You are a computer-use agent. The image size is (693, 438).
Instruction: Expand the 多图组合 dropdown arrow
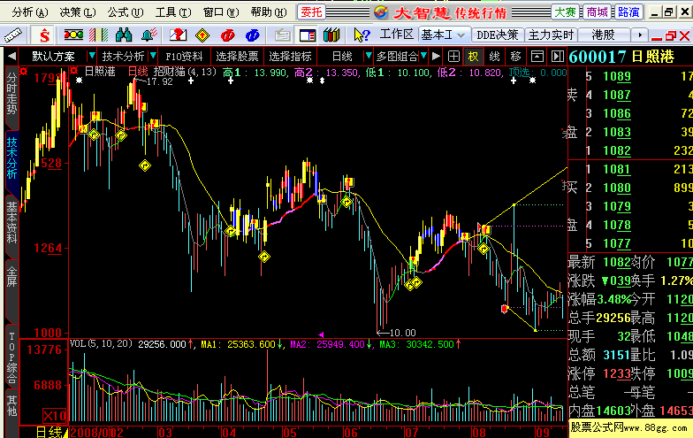[x=423, y=57]
